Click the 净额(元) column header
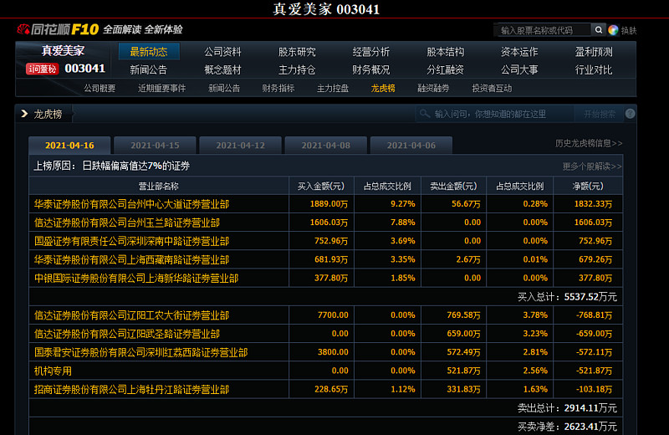Image resolution: width=669 pixels, height=435 pixels. (x=588, y=186)
